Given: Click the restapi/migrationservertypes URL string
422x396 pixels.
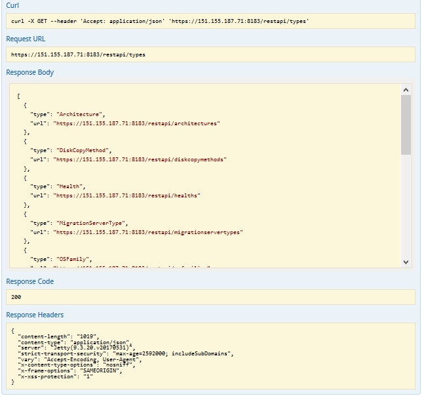Looking at the screenshot, I should [x=147, y=231].
